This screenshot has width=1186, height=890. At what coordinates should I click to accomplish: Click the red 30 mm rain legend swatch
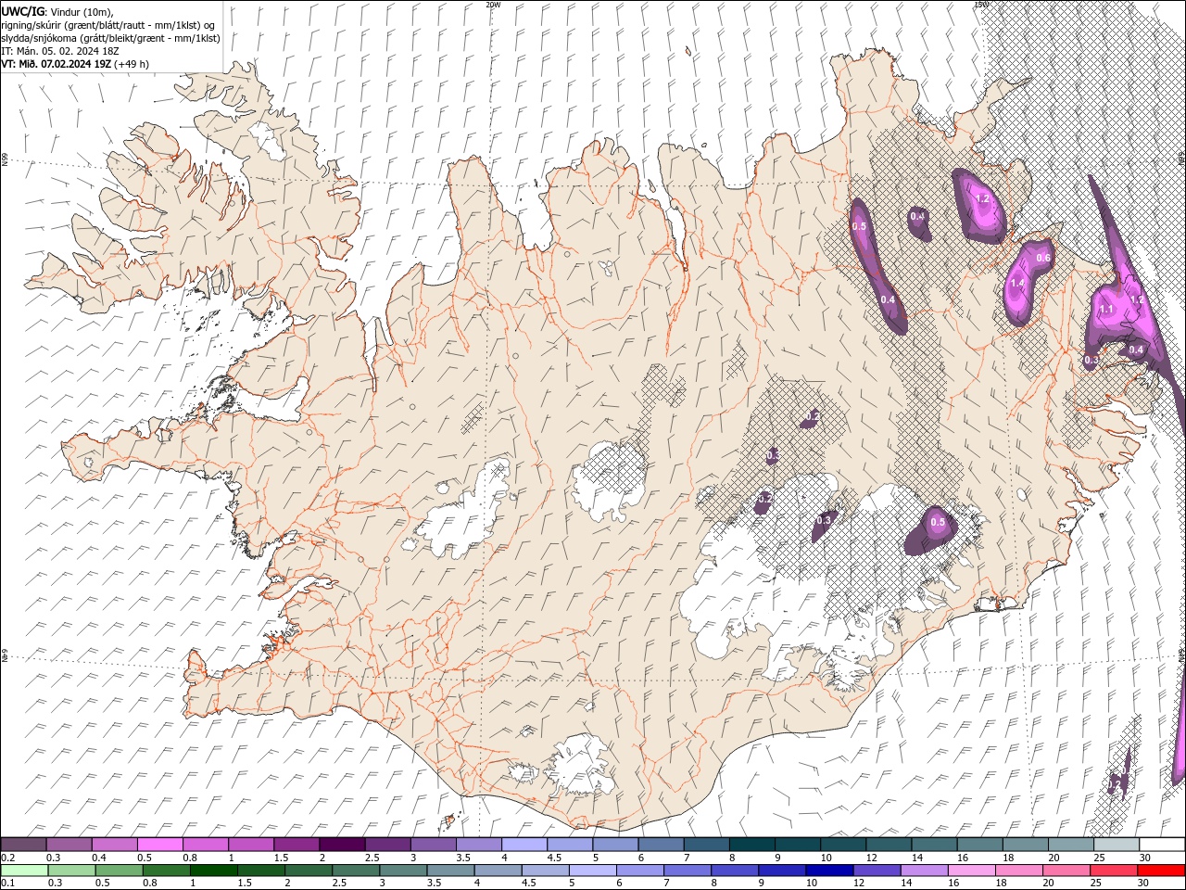click(1162, 871)
